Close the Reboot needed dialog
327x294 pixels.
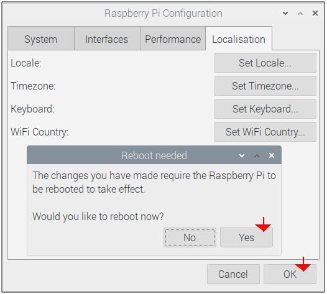[x=272, y=155]
